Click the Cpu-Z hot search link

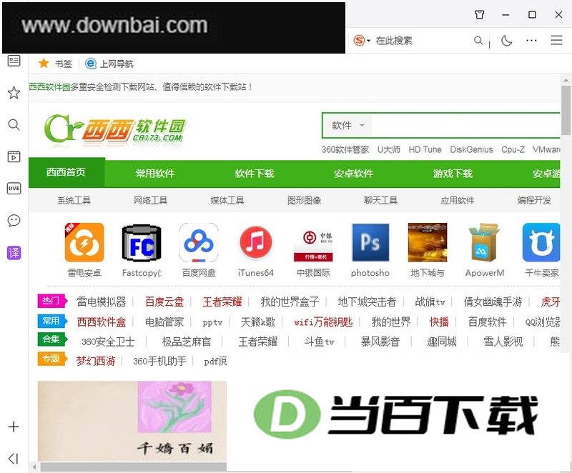pos(513,149)
